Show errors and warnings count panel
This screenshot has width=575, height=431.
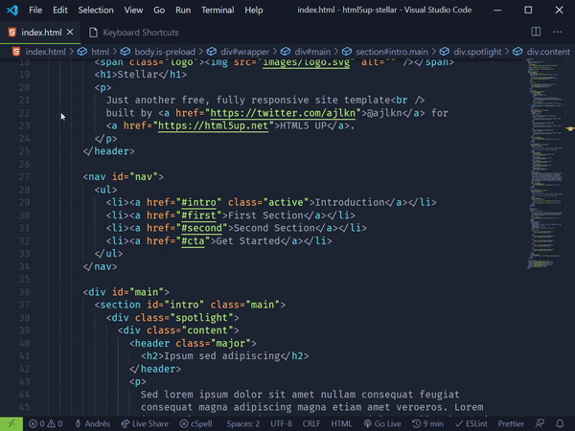46,423
